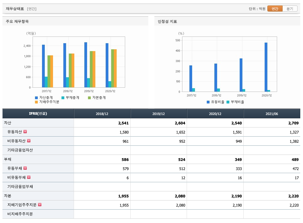Click the 재무상태표 section heading
This screenshot has width=303, height=223.
click(x=15, y=9)
